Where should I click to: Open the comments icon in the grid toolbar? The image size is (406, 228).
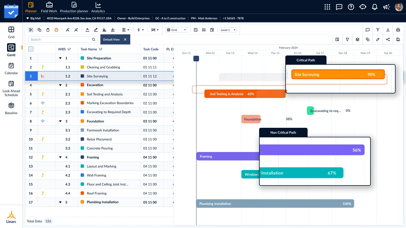click(x=368, y=30)
